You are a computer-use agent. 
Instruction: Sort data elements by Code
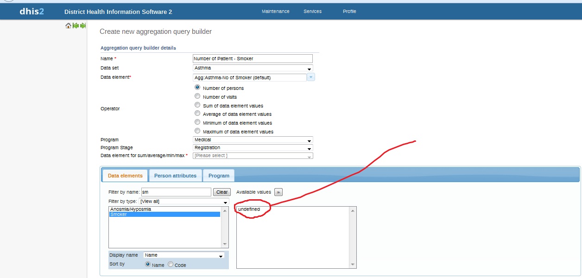[171, 265]
